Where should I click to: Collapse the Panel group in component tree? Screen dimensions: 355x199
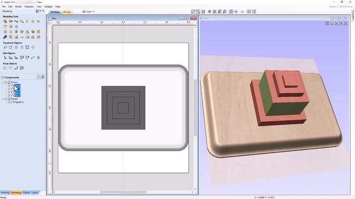click(2, 99)
